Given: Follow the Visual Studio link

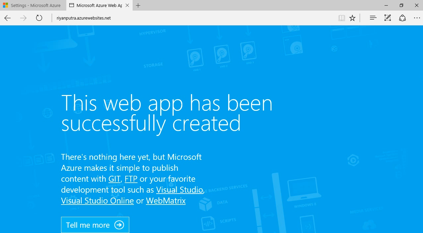Looking at the screenshot, I should [x=179, y=190].
